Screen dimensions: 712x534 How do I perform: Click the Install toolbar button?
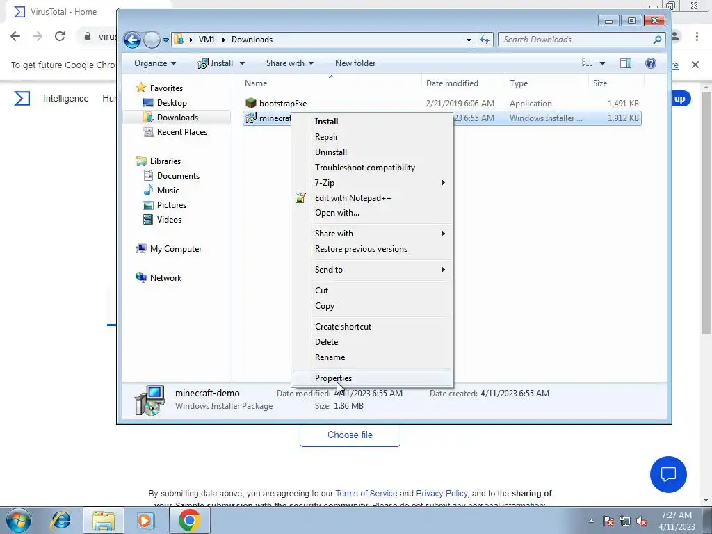[x=216, y=63]
